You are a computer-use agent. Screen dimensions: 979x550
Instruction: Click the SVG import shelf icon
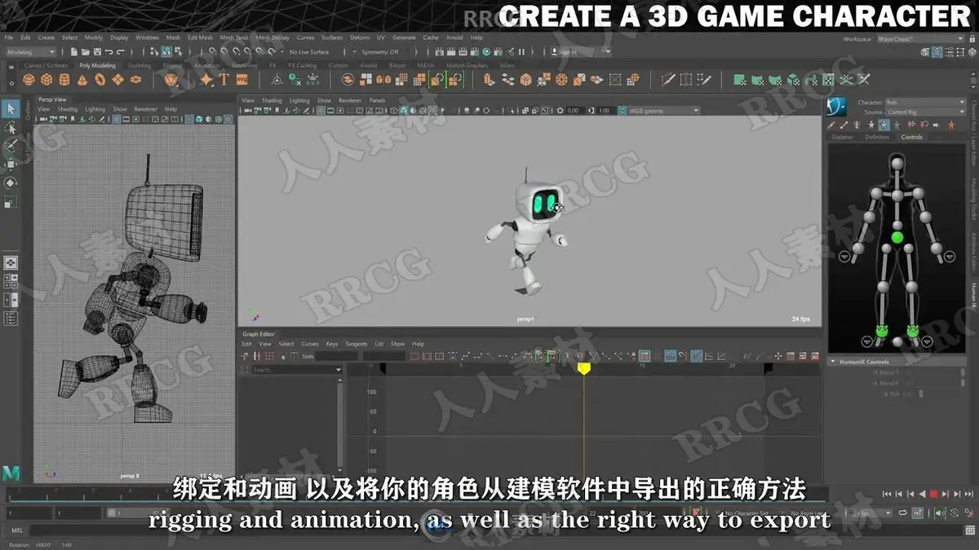pyautogui.click(x=241, y=80)
